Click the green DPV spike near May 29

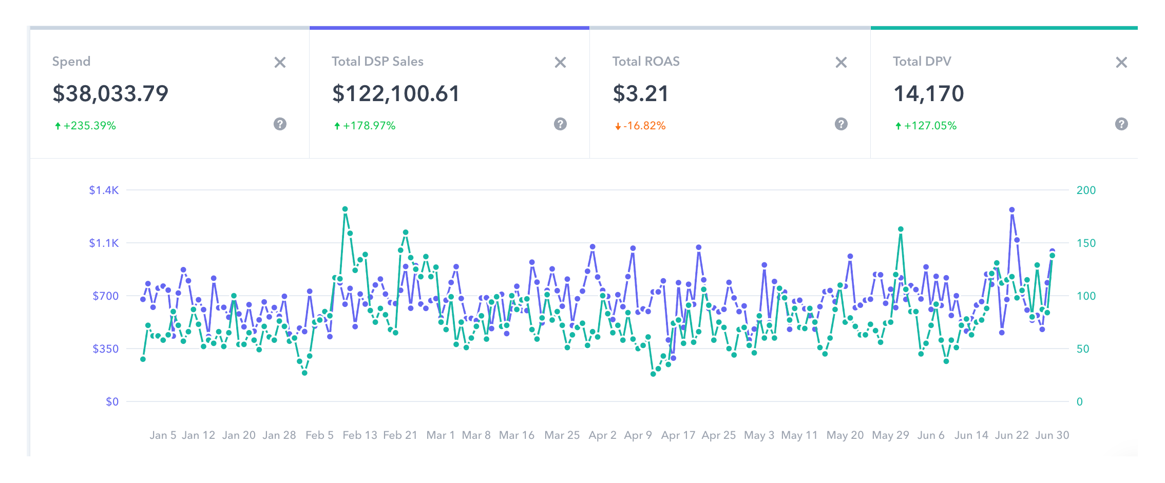[901, 229]
